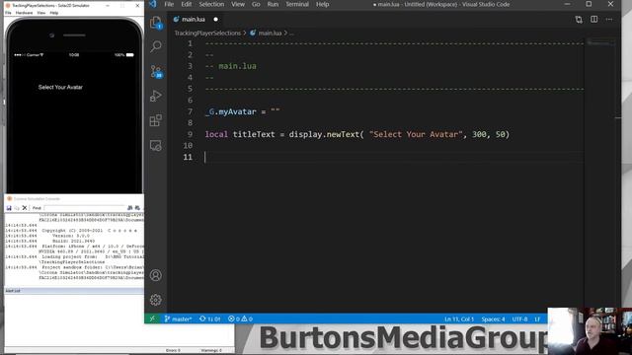
Task: Open the Run and Debug view
Action: click(x=156, y=96)
